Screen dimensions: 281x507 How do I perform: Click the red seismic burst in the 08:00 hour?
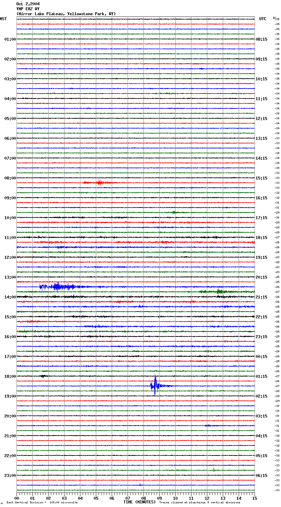pos(99,182)
